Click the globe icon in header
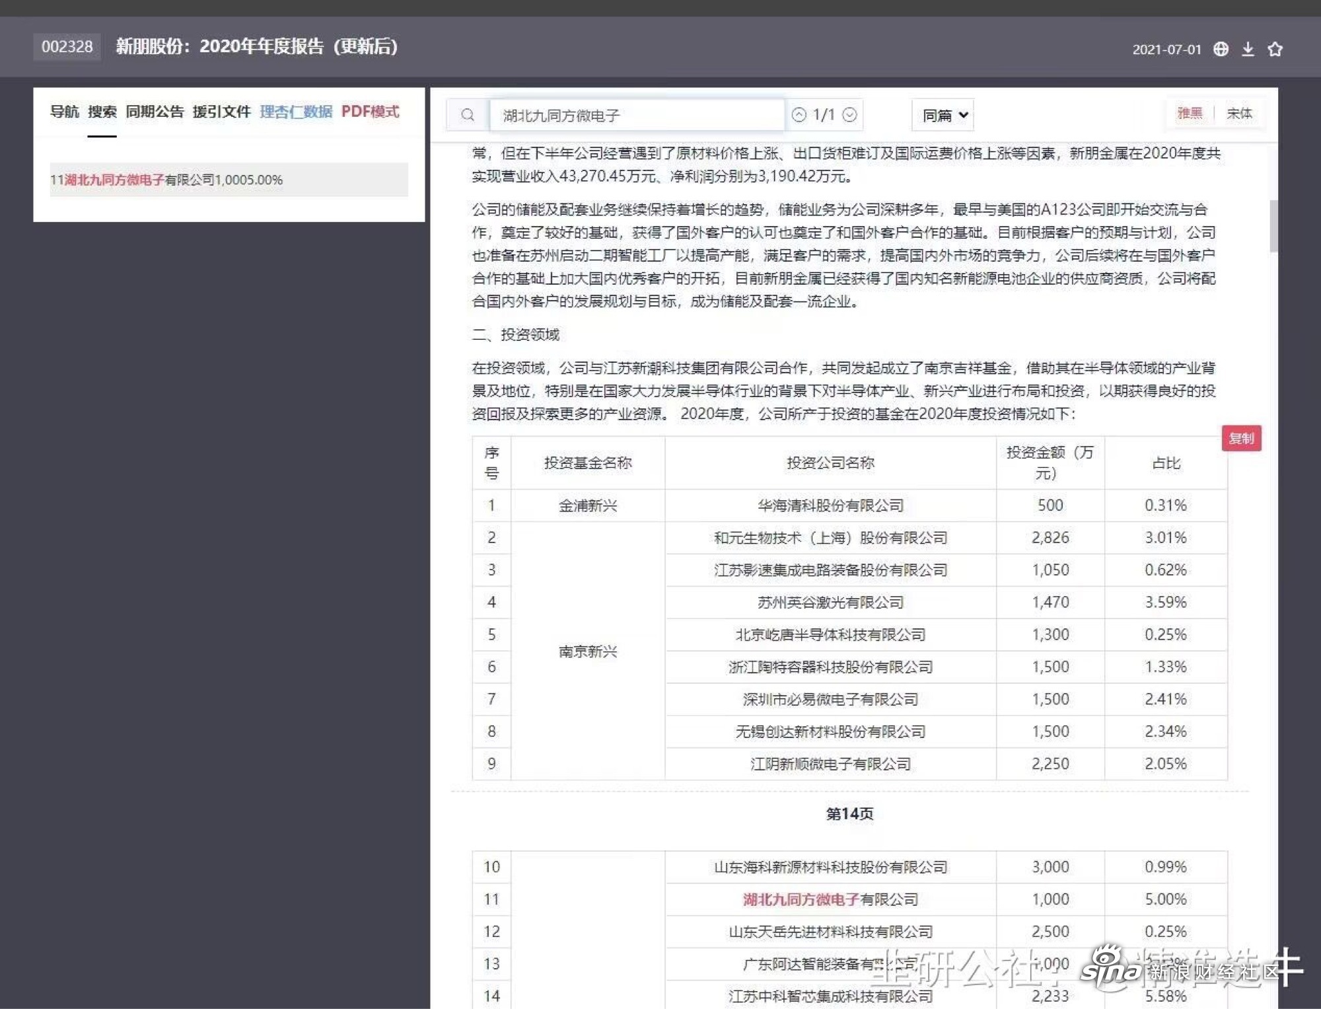 (x=1221, y=49)
